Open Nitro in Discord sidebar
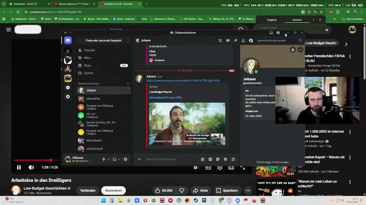 point(104,58)
